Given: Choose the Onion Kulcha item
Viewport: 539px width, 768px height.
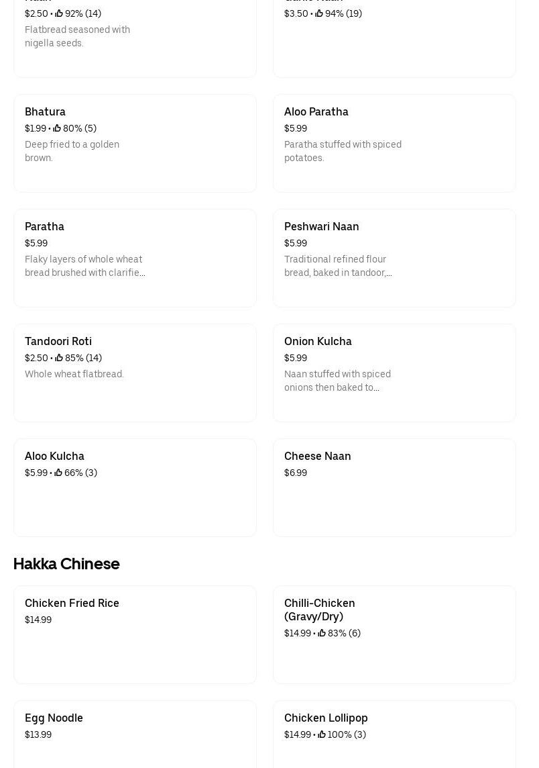Looking at the screenshot, I should (318, 341).
